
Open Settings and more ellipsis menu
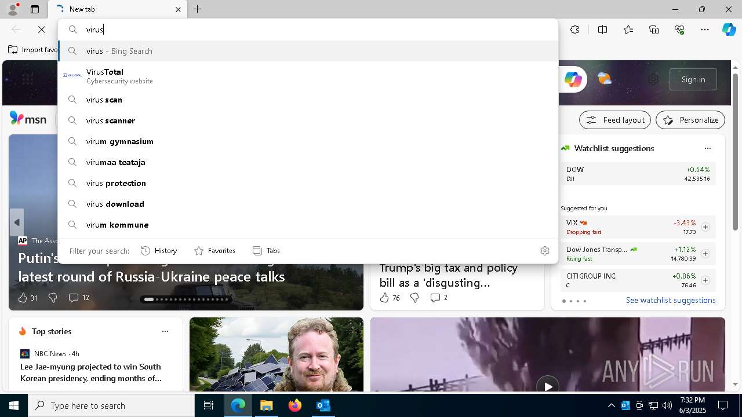(705, 30)
